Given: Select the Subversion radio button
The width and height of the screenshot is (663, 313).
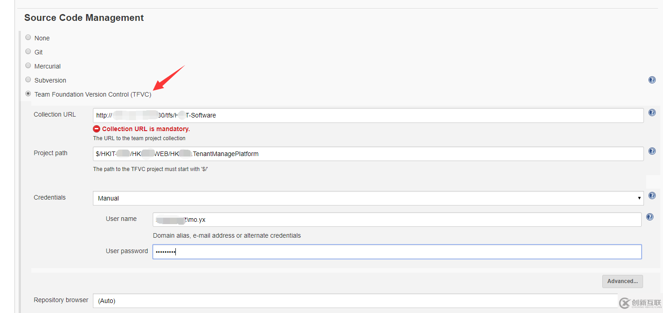Looking at the screenshot, I should click(28, 80).
